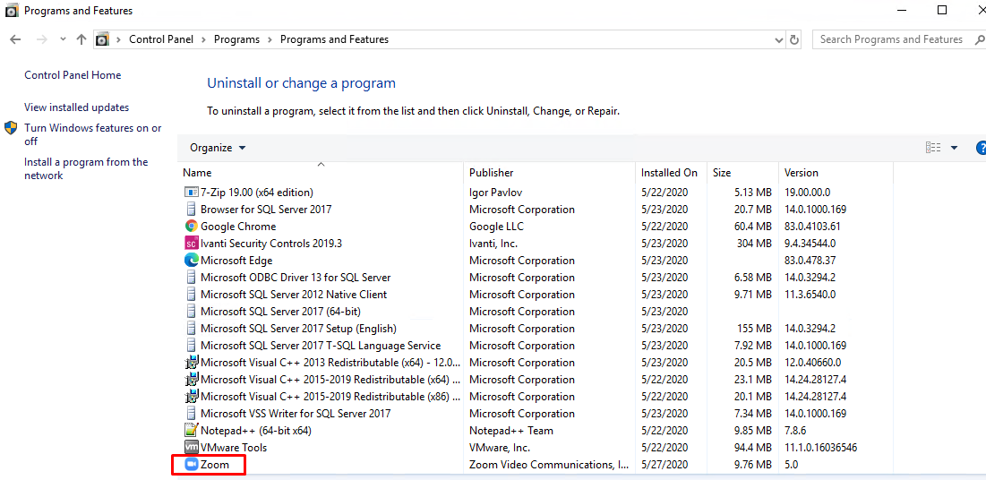Click the window title bar Programs and Features icon
Screen dimensions: 986x480
(12, 11)
